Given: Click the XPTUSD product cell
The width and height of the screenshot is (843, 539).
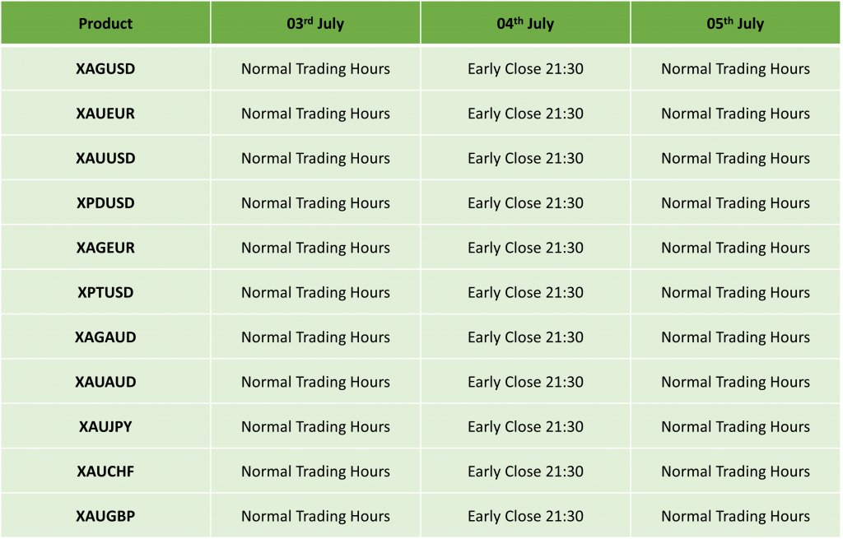Looking at the screenshot, I should [105, 292].
